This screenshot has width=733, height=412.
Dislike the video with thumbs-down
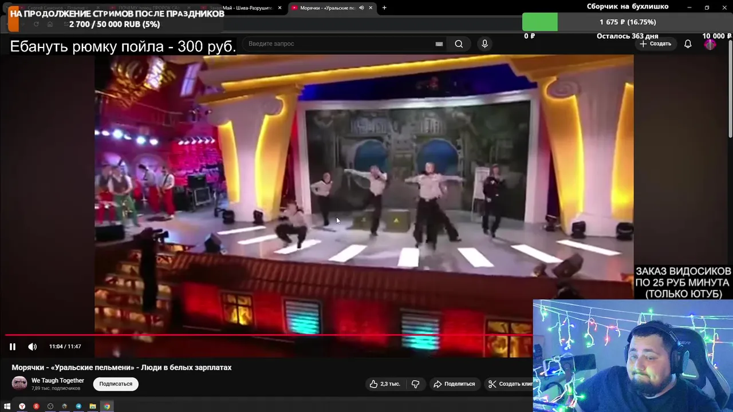click(416, 384)
